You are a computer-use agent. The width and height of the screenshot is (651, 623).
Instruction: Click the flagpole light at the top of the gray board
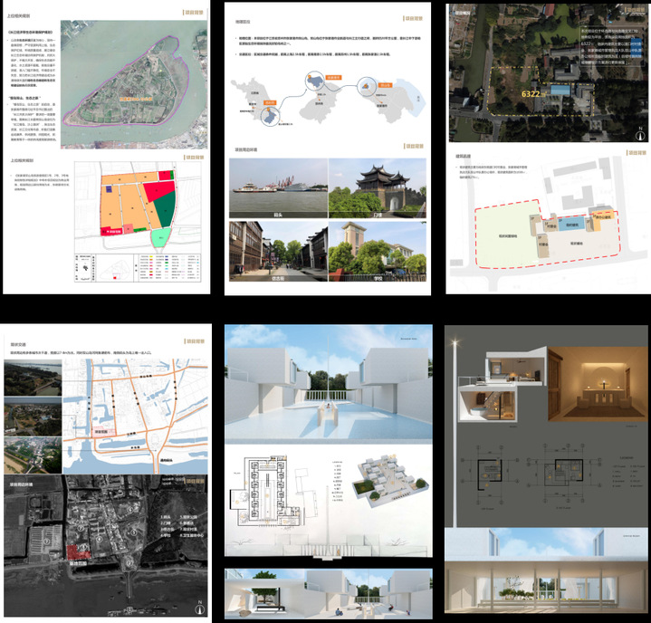455,343
